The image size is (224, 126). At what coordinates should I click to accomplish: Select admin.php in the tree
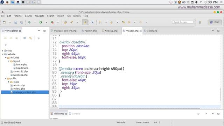click(x=19, y=85)
